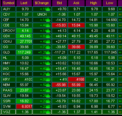Select the SLW symbol cell
This screenshot has height=116, width=122.
[x=9, y=96]
